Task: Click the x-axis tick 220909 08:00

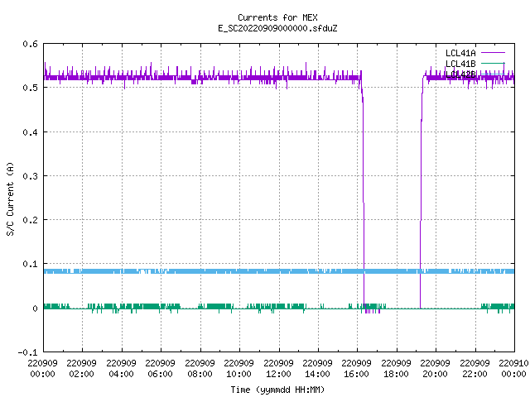Action: point(200,368)
